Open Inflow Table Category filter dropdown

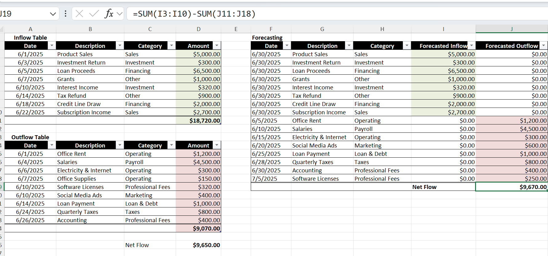(x=171, y=45)
